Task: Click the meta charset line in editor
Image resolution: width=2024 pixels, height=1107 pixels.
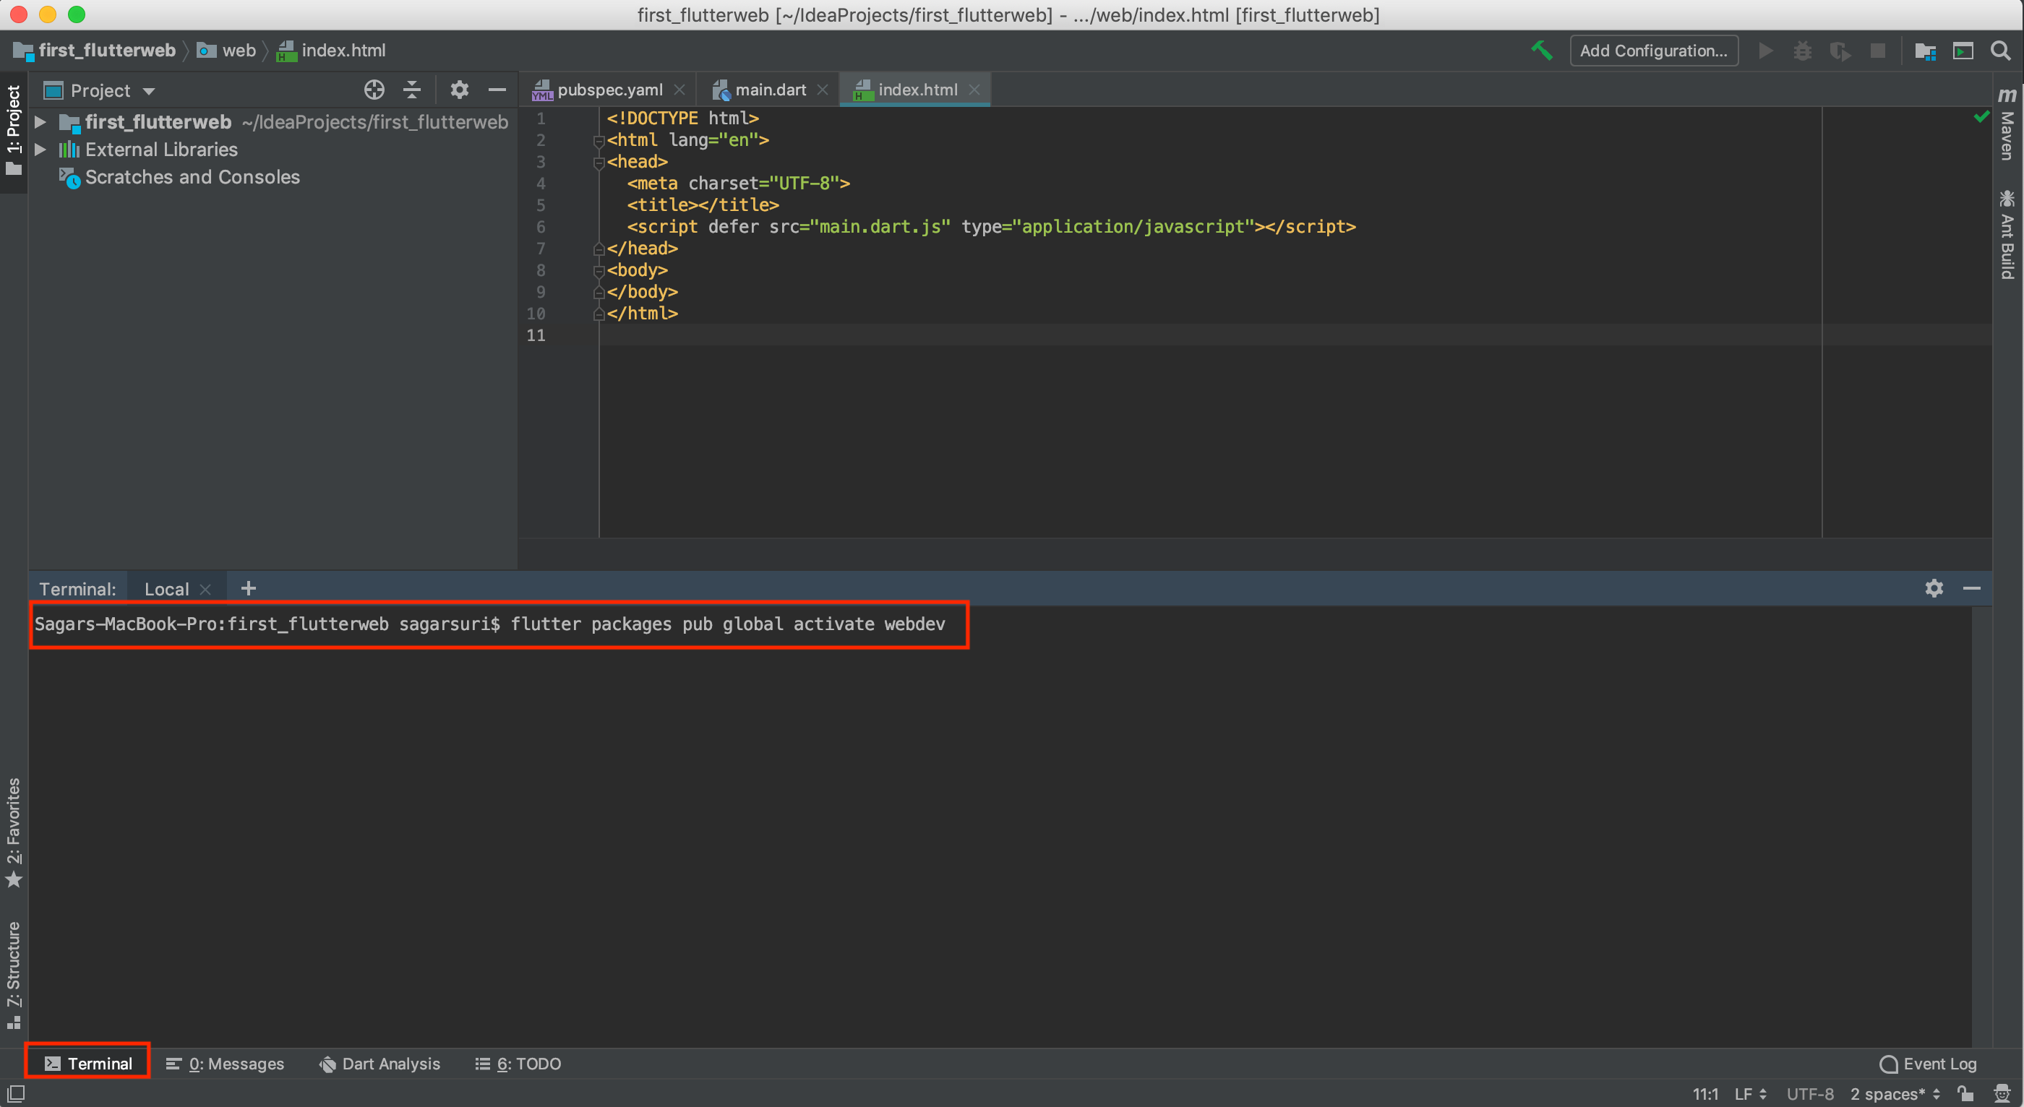Action: (738, 183)
